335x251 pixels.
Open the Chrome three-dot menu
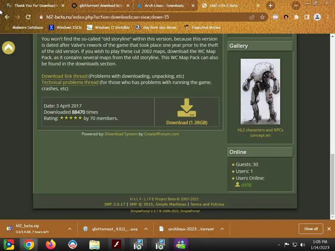[x=328, y=17]
